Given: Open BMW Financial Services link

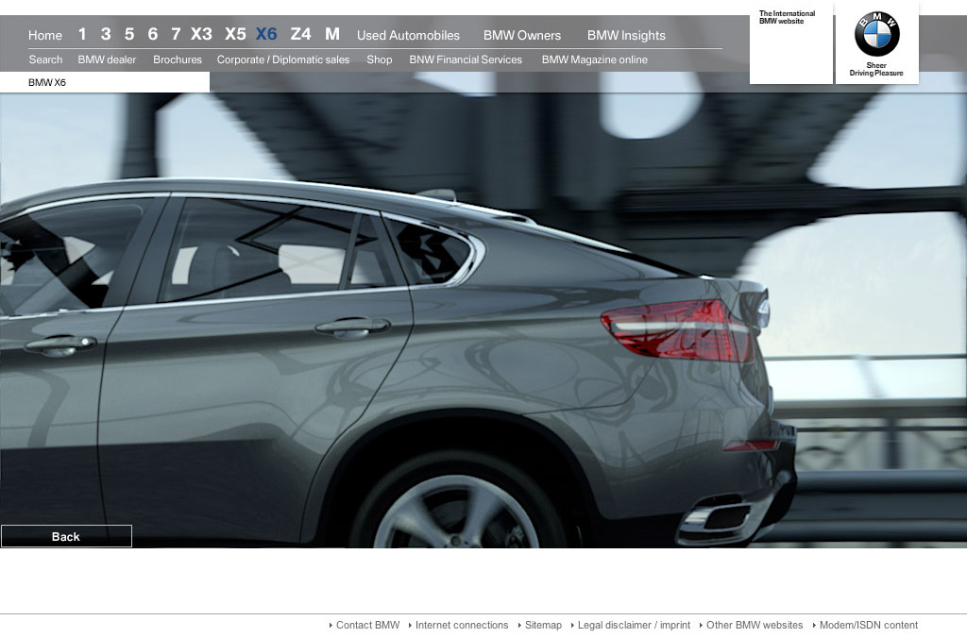Looking at the screenshot, I should pyautogui.click(x=466, y=59).
